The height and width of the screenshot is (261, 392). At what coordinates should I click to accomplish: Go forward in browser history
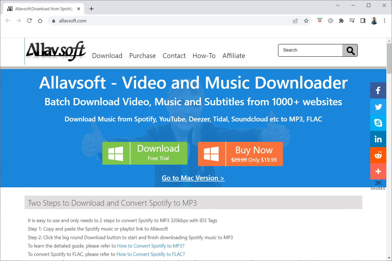(x=18, y=21)
